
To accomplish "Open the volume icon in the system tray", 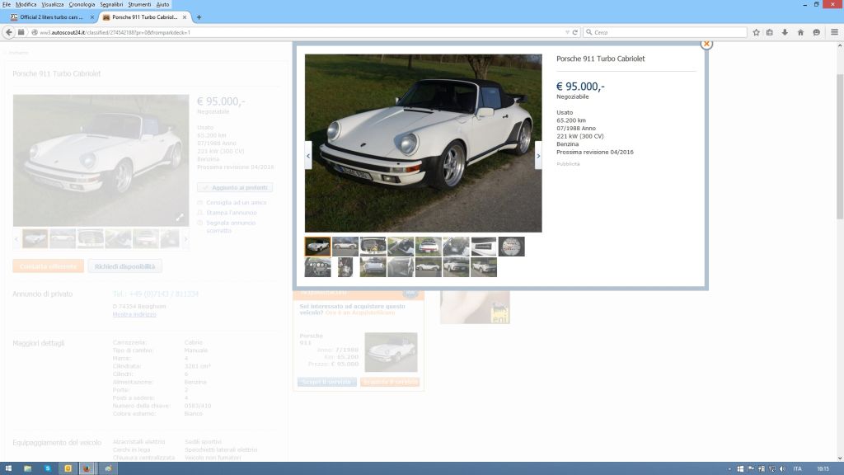I will coord(782,469).
